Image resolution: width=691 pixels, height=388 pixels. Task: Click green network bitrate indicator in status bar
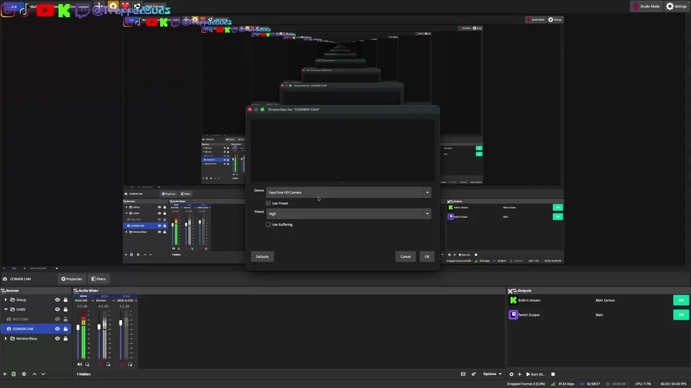click(x=554, y=384)
